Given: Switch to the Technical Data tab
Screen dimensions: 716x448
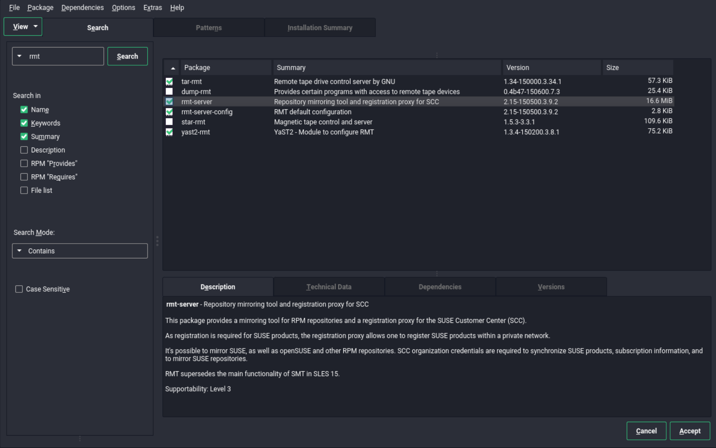Looking at the screenshot, I should 329,287.
